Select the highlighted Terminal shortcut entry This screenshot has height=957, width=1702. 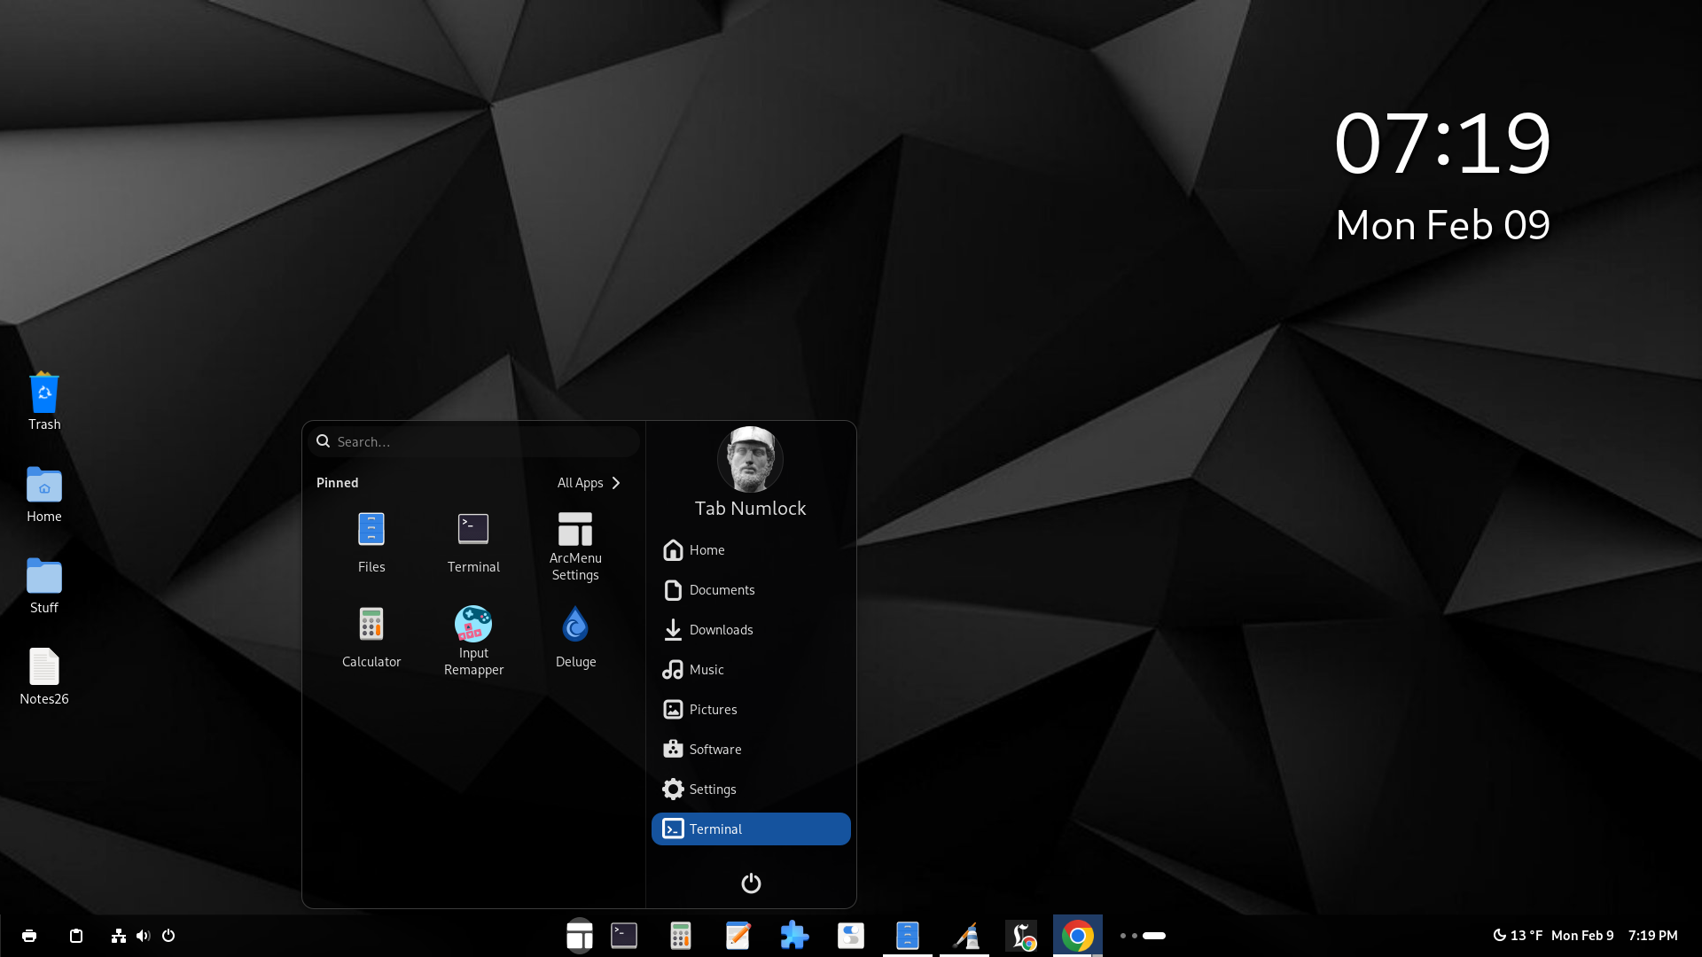[751, 829]
